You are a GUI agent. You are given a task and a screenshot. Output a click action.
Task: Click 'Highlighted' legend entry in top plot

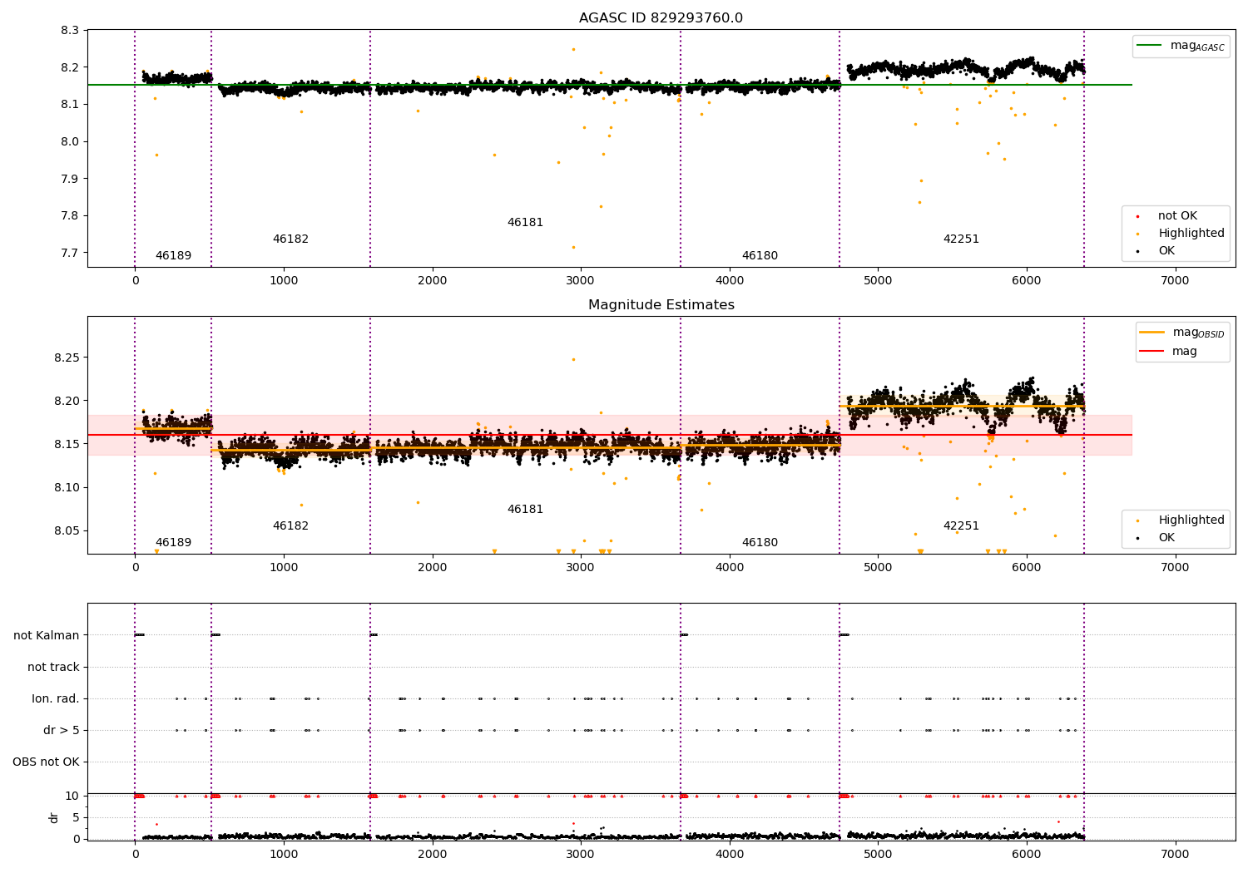pos(1191,234)
